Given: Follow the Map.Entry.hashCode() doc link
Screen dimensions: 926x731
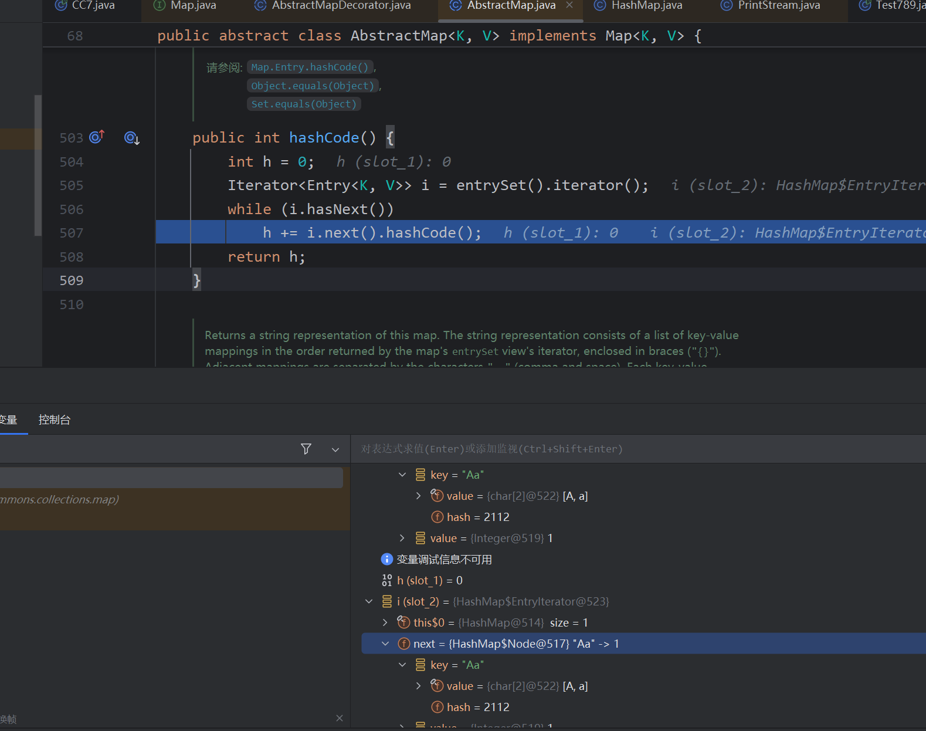Looking at the screenshot, I should (x=310, y=67).
